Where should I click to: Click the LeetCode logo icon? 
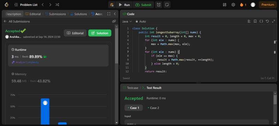pos(7,5)
